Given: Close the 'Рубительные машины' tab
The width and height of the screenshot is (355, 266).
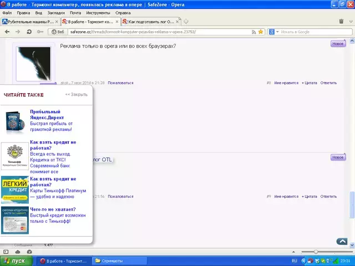Looking at the screenshot, I should (57, 22).
